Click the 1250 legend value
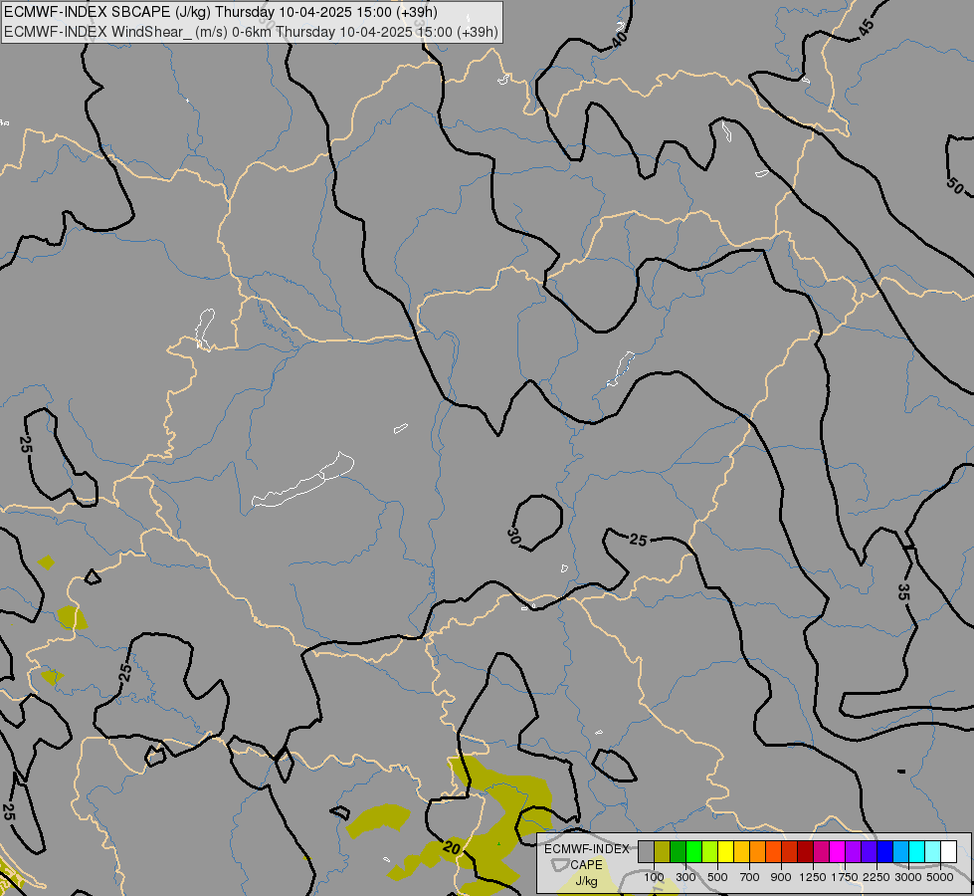Viewport: 974px width, 896px height. [x=813, y=877]
